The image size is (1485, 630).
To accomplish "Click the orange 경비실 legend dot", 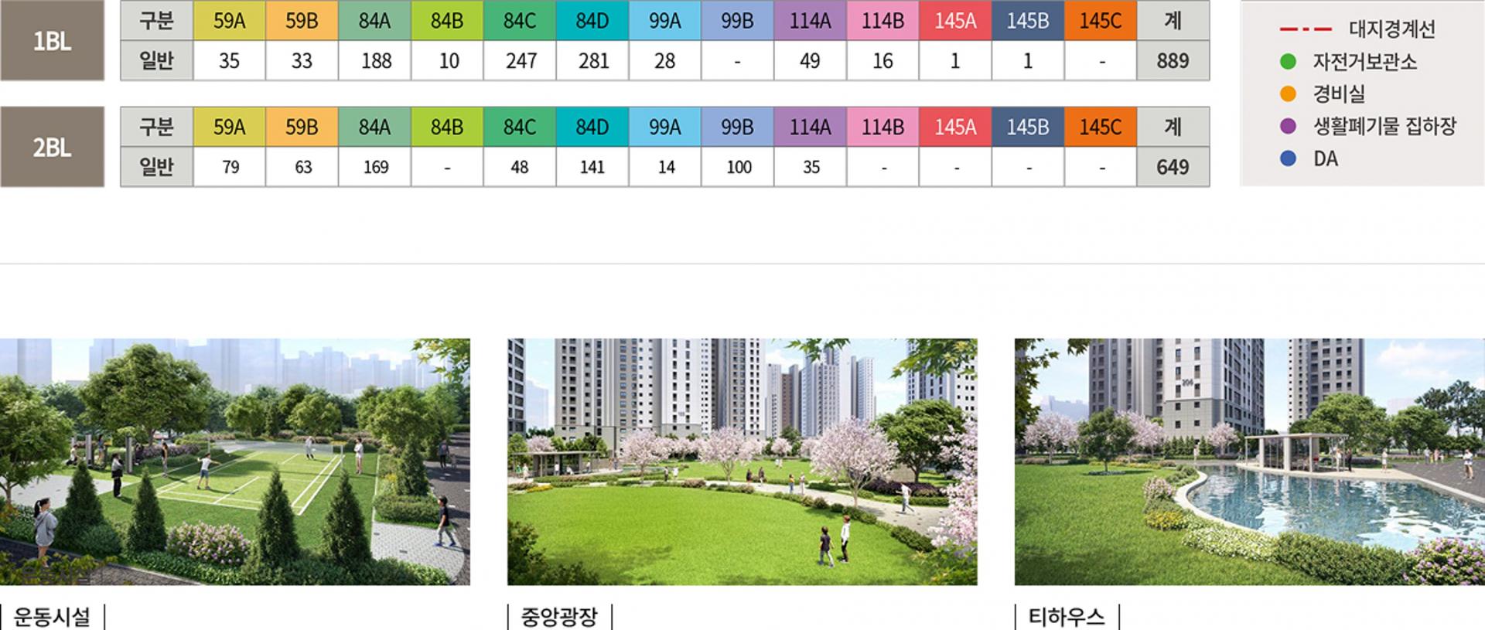I will tap(1288, 94).
